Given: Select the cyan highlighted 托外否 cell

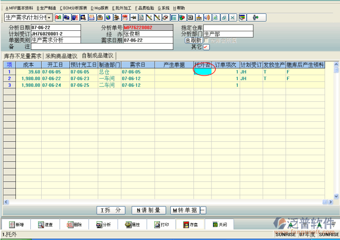Looking at the screenshot, I should (x=203, y=72).
